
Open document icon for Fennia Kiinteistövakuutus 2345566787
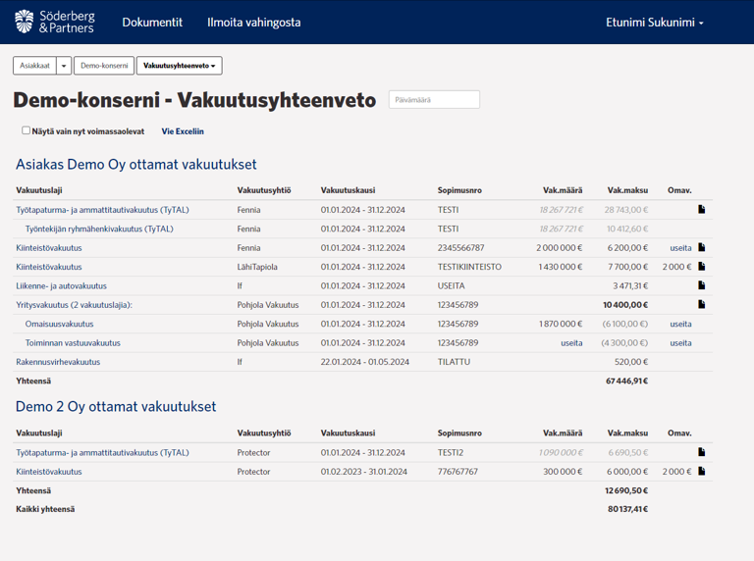pyautogui.click(x=702, y=247)
